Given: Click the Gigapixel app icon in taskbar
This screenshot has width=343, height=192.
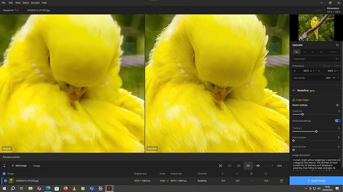Looking at the screenshot, I should pyautogui.click(x=109, y=188).
